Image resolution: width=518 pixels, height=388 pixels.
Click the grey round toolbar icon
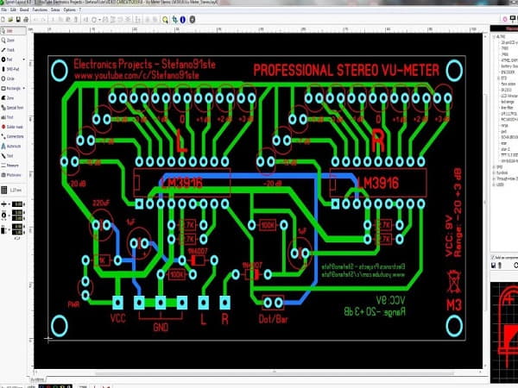point(192,20)
